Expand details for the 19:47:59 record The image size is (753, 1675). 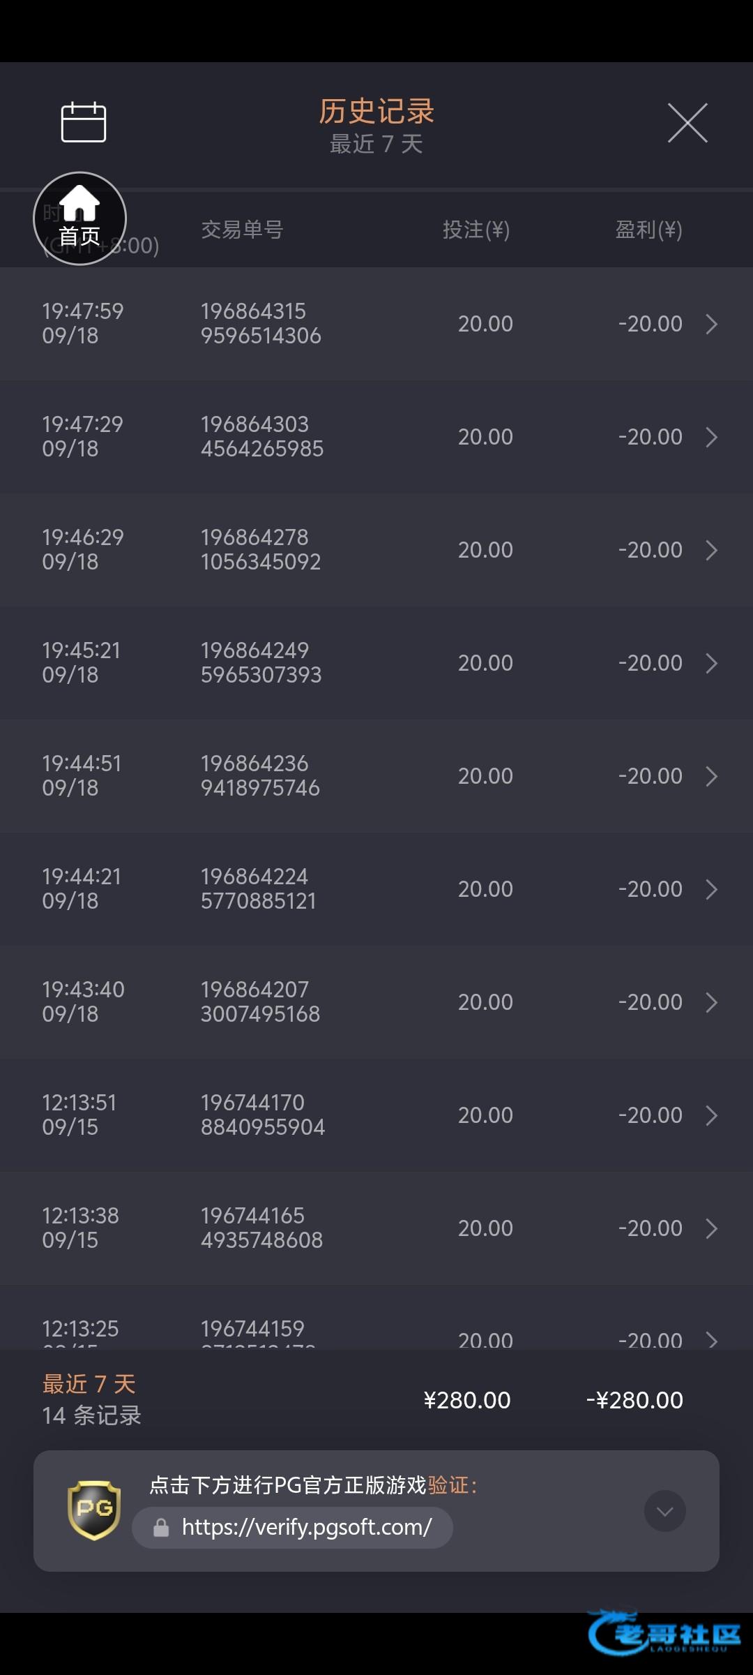711,324
